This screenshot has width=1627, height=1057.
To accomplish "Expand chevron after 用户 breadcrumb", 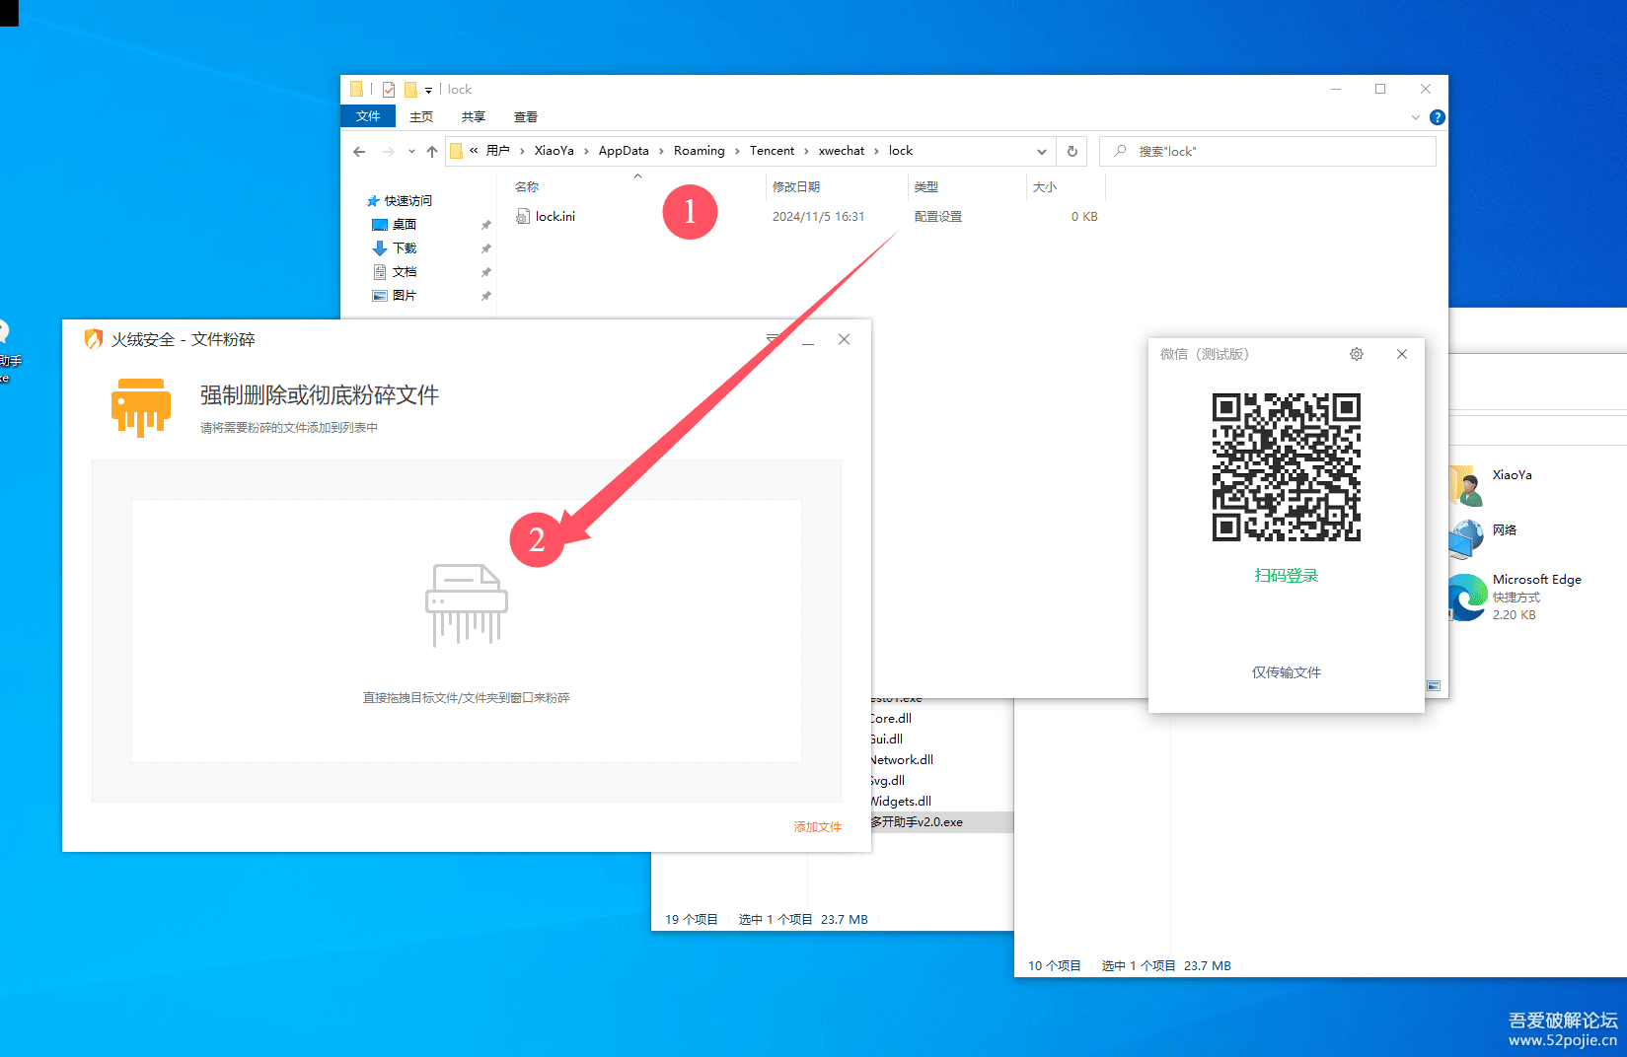I will click(522, 151).
